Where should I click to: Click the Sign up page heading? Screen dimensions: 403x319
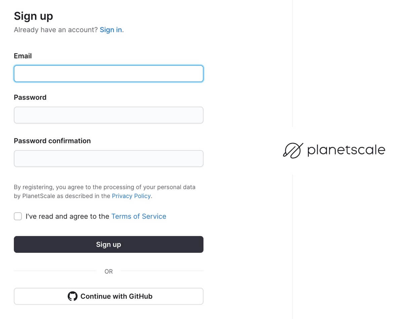(x=34, y=16)
